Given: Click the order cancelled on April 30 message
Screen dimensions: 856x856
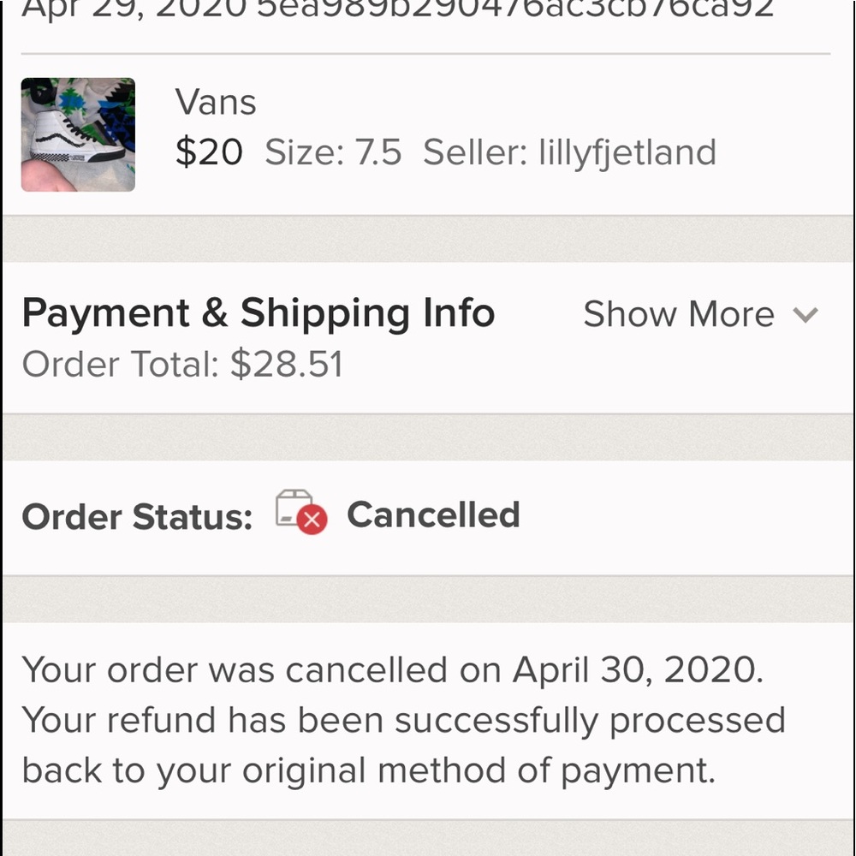Looking at the screenshot, I should pyautogui.click(x=393, y=670).
